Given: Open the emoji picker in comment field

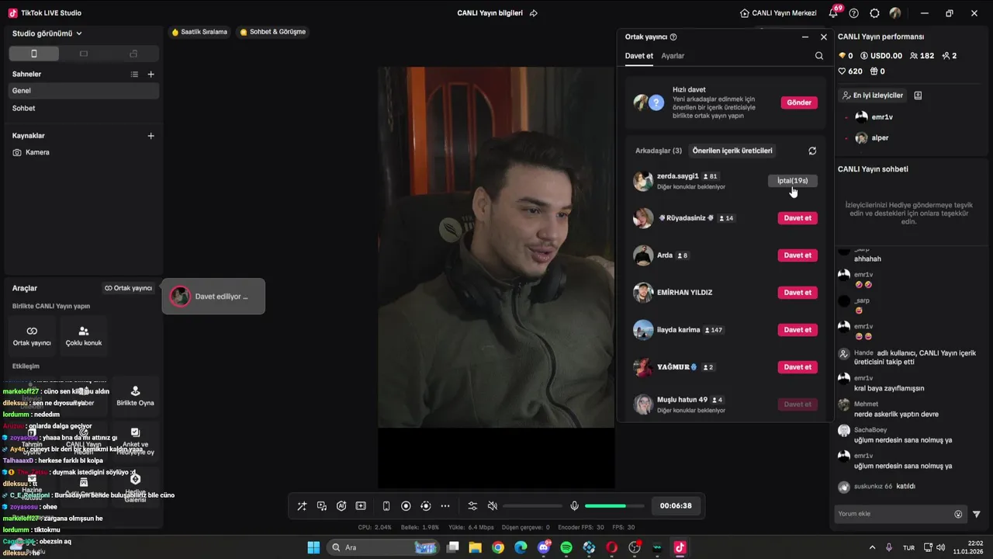Looking at the screenshot, I should pos(958,514).
